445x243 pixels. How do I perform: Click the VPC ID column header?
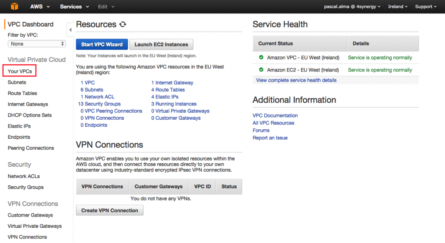pos(203,187)
